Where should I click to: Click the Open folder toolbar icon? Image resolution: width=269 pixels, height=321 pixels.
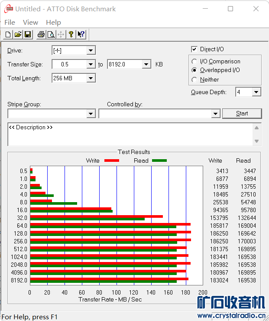click(x=18, y=35)
